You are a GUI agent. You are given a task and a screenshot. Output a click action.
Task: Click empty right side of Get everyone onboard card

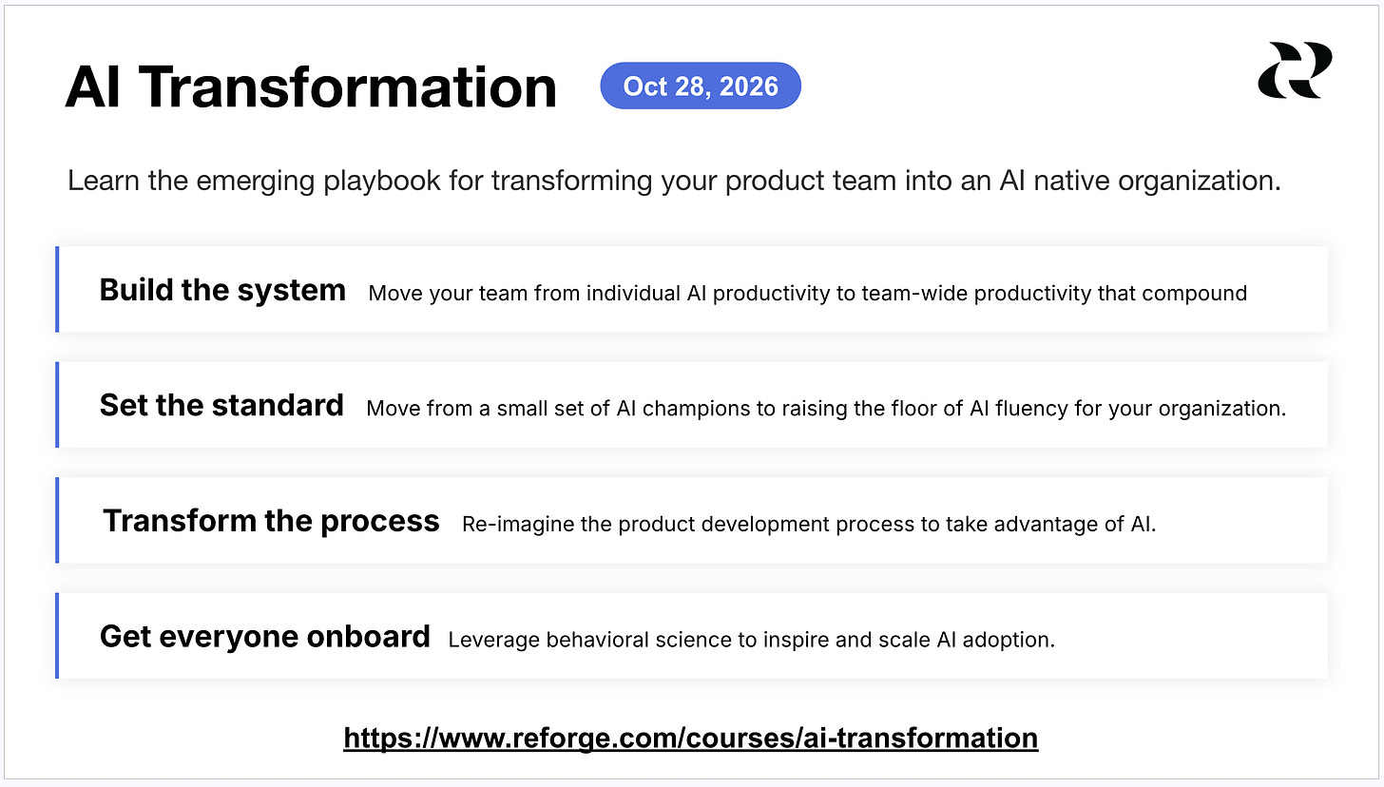pyautogui.click(x=1193, y=636)
